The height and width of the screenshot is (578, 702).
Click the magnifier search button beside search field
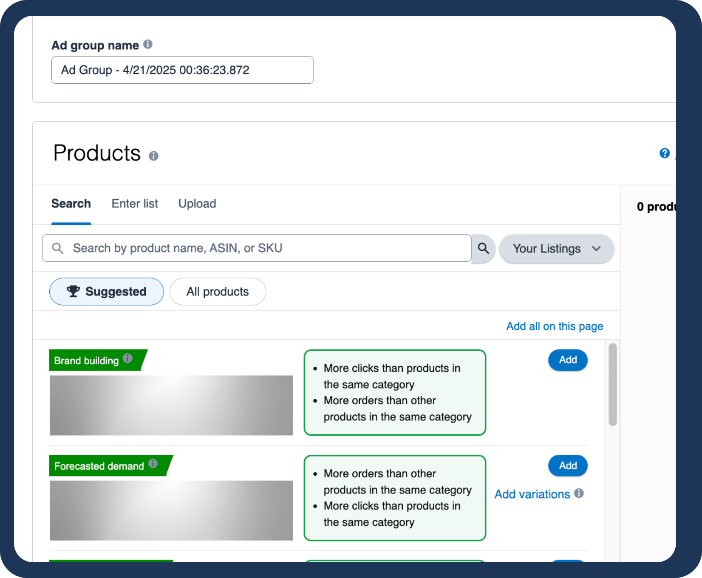click(483, 248)
